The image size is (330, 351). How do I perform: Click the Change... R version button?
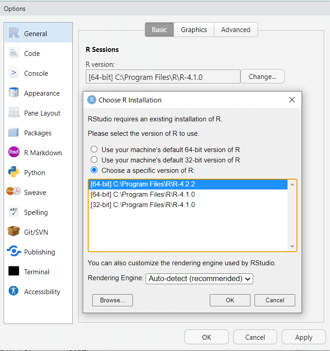263,77
